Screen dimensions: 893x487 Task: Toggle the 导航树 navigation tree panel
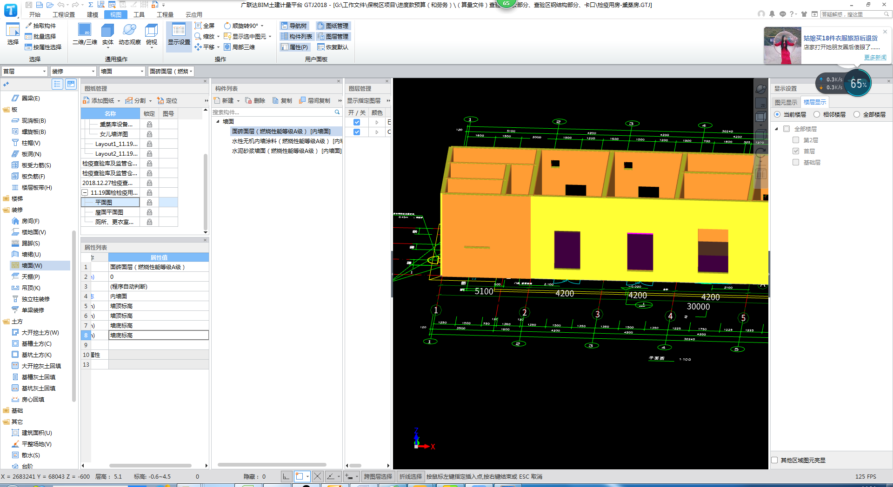pyautogui.click(x=293, y=26)
